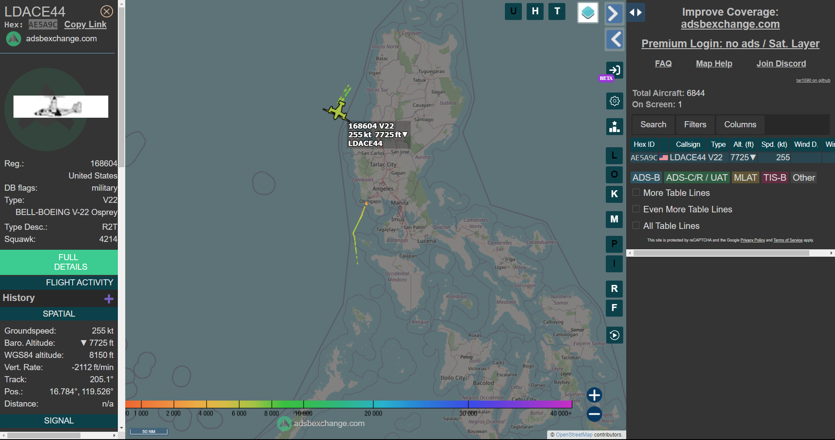The height and width of the screenshot is (440, 835).
Task: Click the U filter button on map
Action: point(513,11)
